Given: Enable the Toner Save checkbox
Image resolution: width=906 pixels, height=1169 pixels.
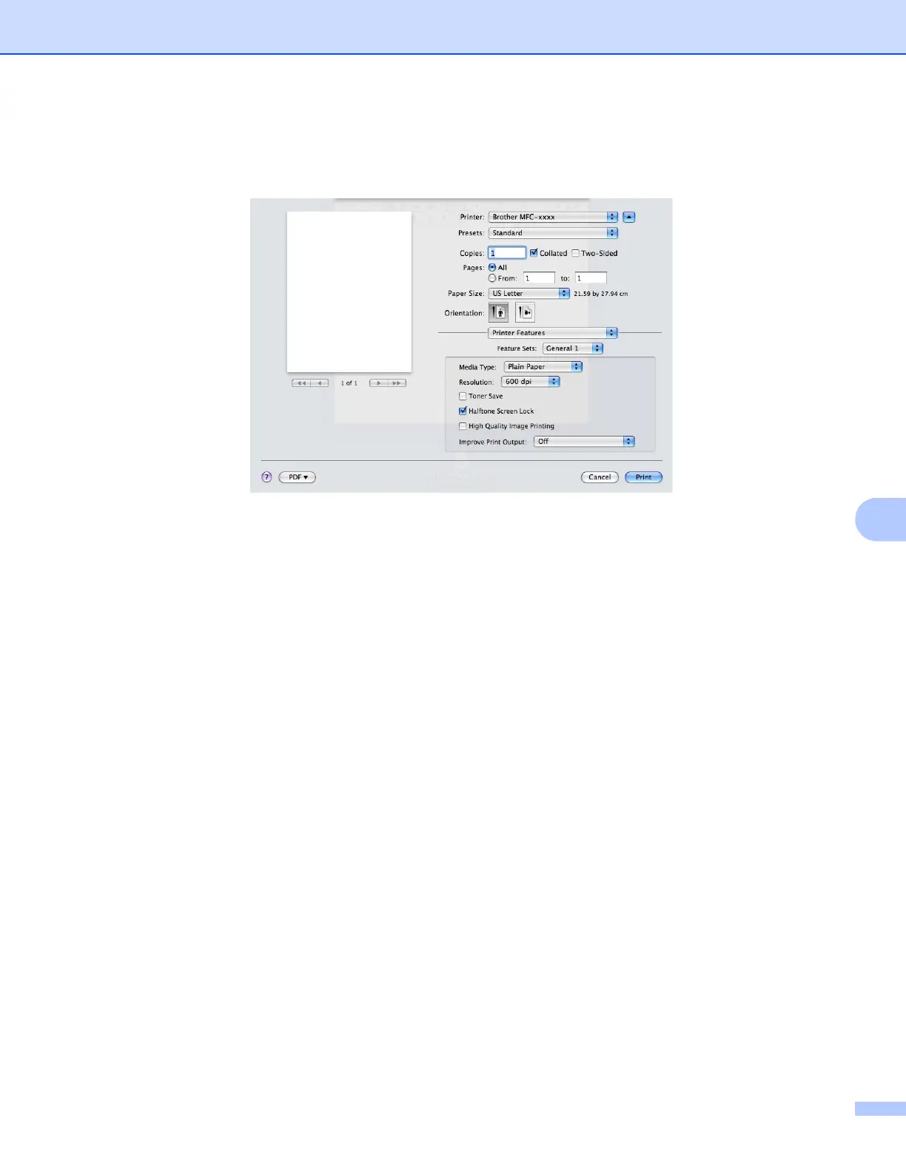Looking at the screenshot, I should click(x=463, y=396).
